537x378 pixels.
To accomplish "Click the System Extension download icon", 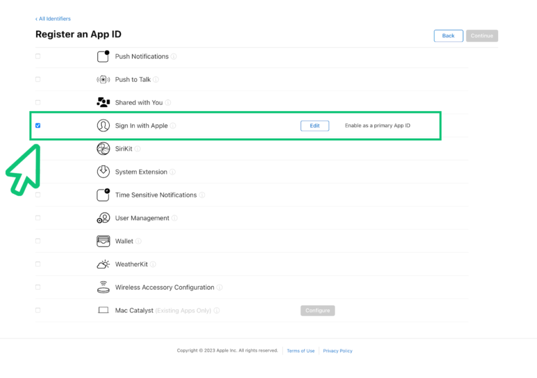I will pos(103,172).
